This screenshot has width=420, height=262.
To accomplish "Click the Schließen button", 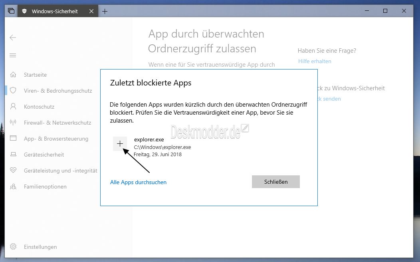I will [x=275, y=182].
